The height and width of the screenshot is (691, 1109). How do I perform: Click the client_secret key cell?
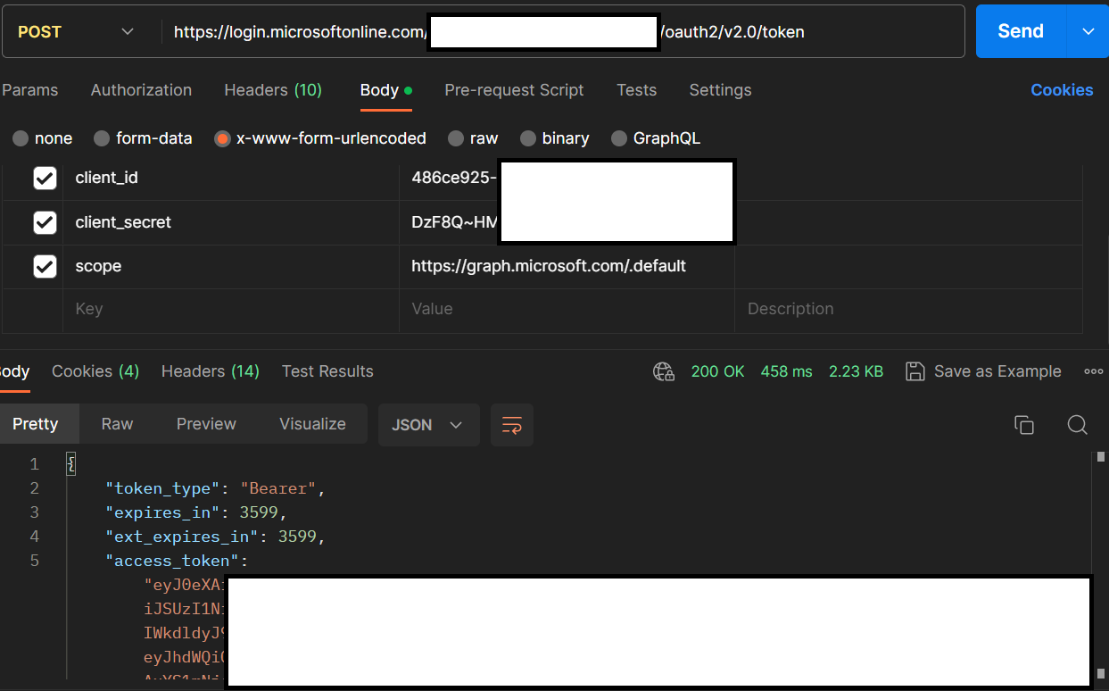pyautogui.click(x=231, y=222)
